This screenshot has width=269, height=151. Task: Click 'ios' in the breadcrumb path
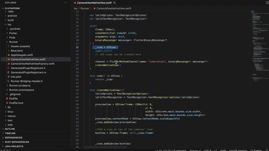[76, 8]
